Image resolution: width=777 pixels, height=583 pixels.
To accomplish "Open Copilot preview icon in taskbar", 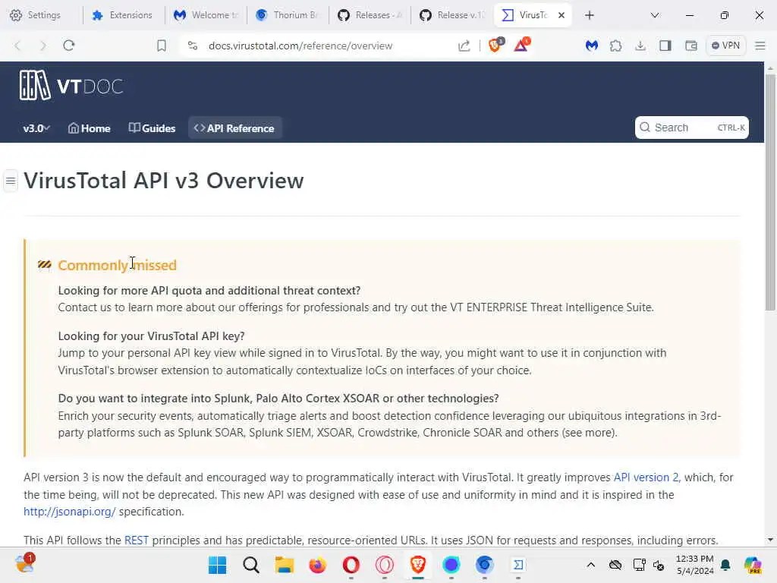I will pos(753,565).
